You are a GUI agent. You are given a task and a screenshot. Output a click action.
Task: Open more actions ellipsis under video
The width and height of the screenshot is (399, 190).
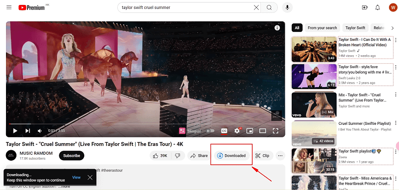point(280,156)
